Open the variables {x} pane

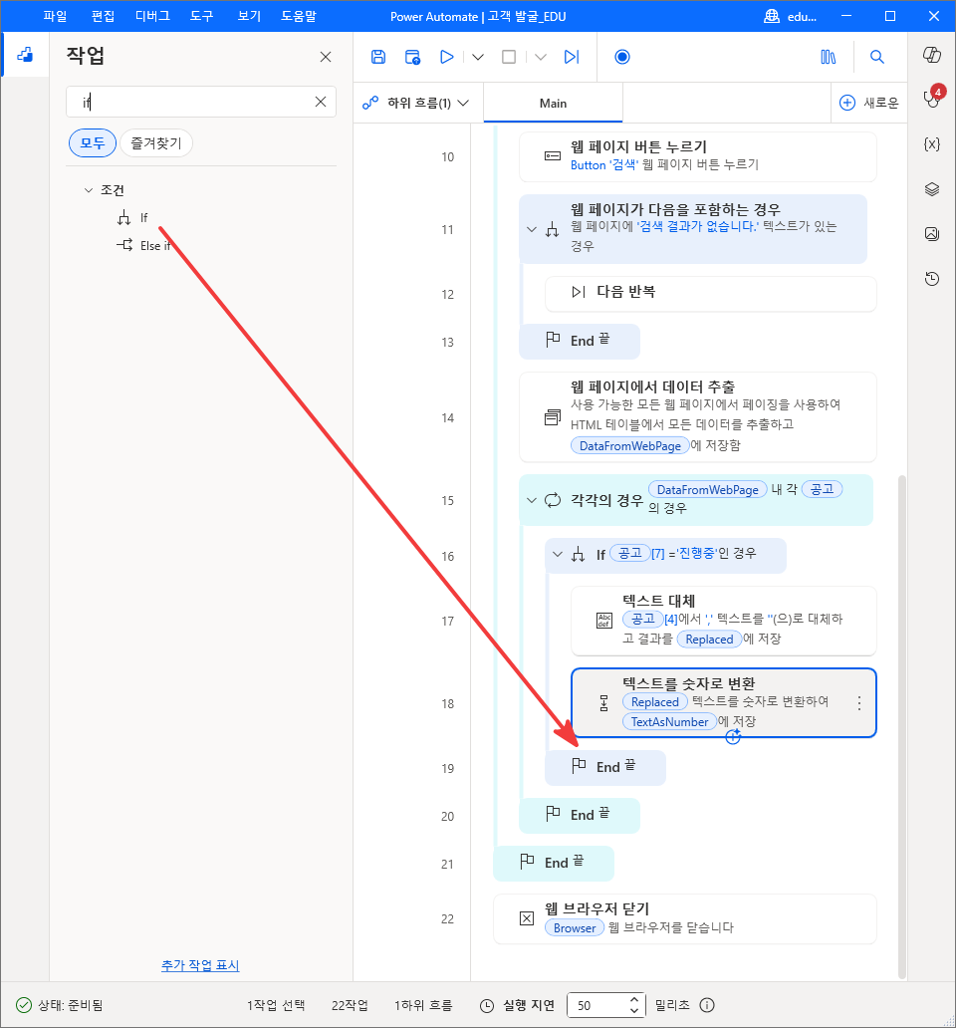tap(932, 144)
